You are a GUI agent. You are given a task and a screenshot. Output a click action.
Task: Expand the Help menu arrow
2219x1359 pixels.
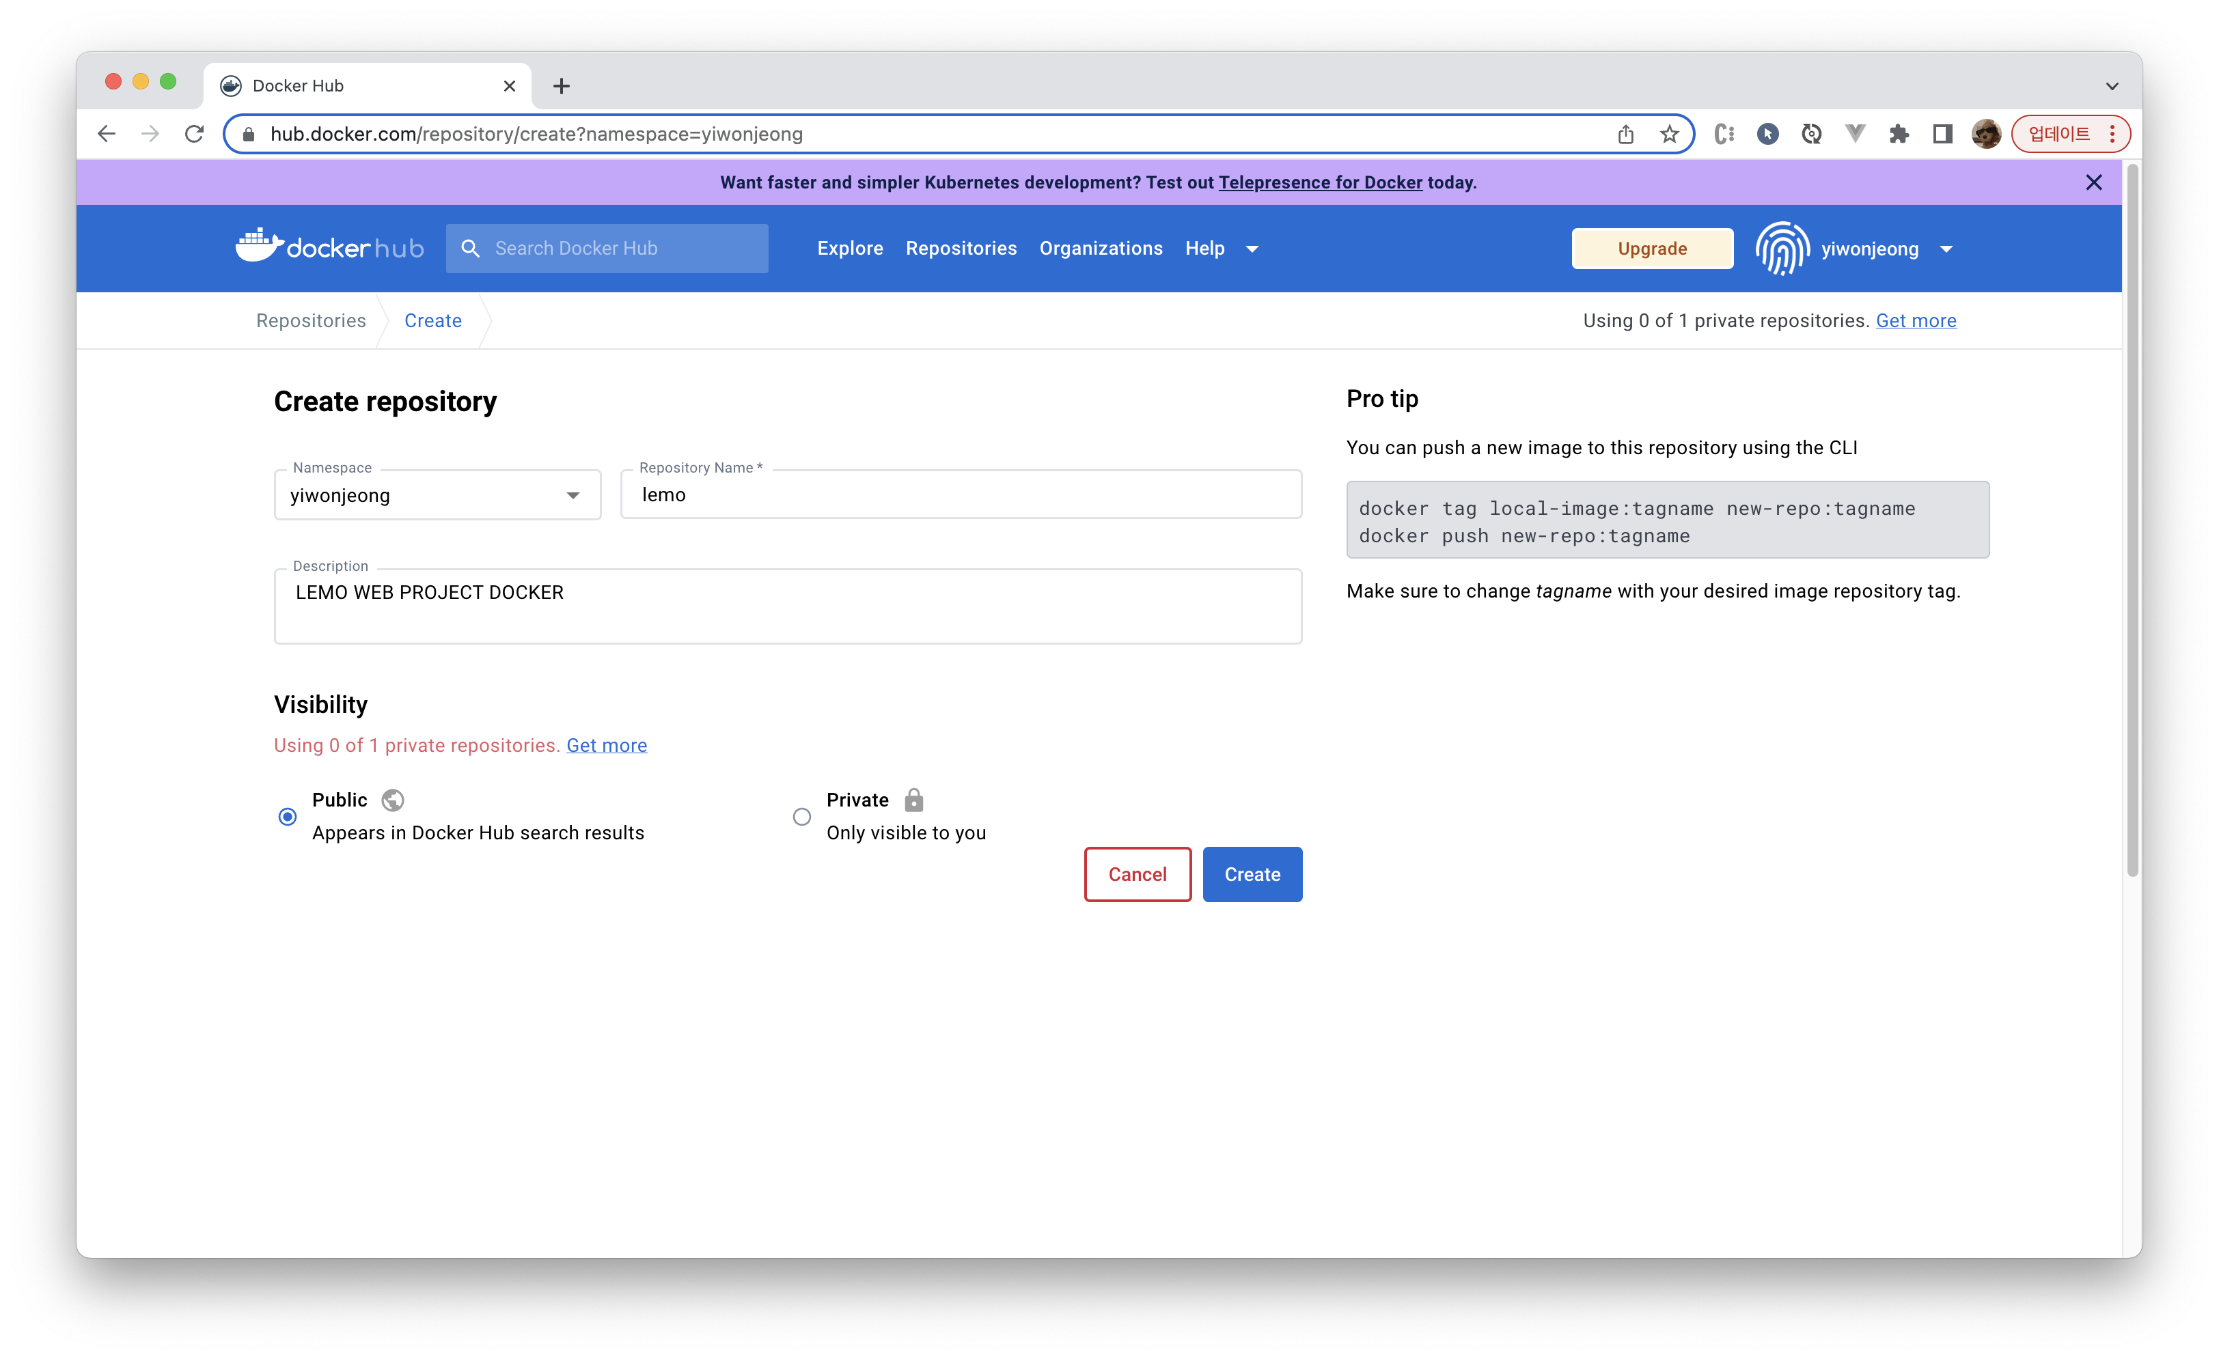(1252, 249)
